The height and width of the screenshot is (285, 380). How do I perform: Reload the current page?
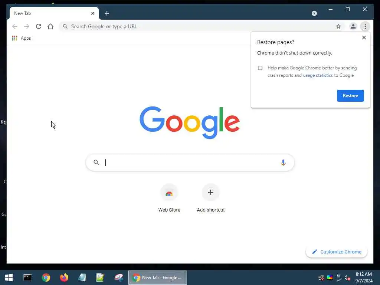tap(39, 26)
